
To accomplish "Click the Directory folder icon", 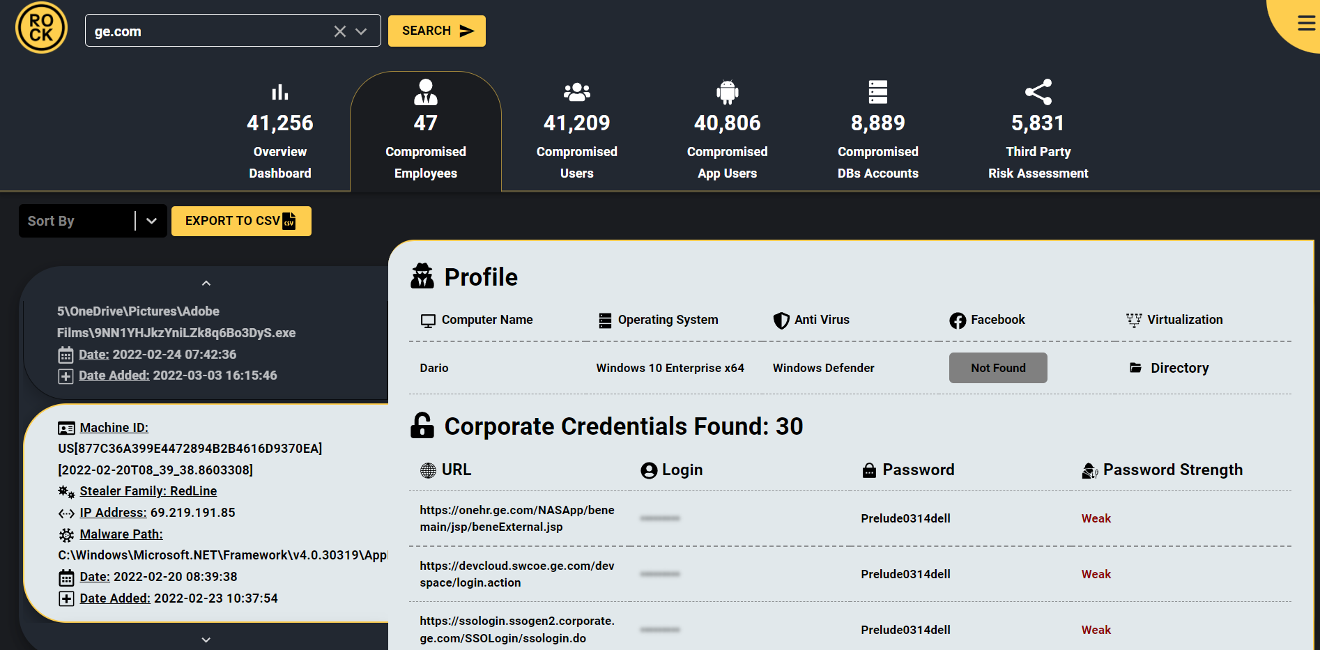I will tap(1135, 368).
